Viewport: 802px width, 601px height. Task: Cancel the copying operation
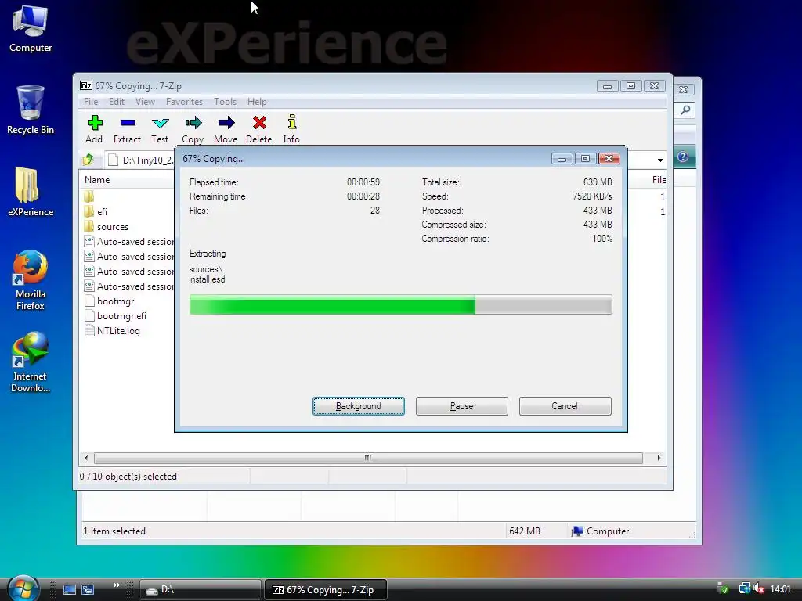[565, 406]
